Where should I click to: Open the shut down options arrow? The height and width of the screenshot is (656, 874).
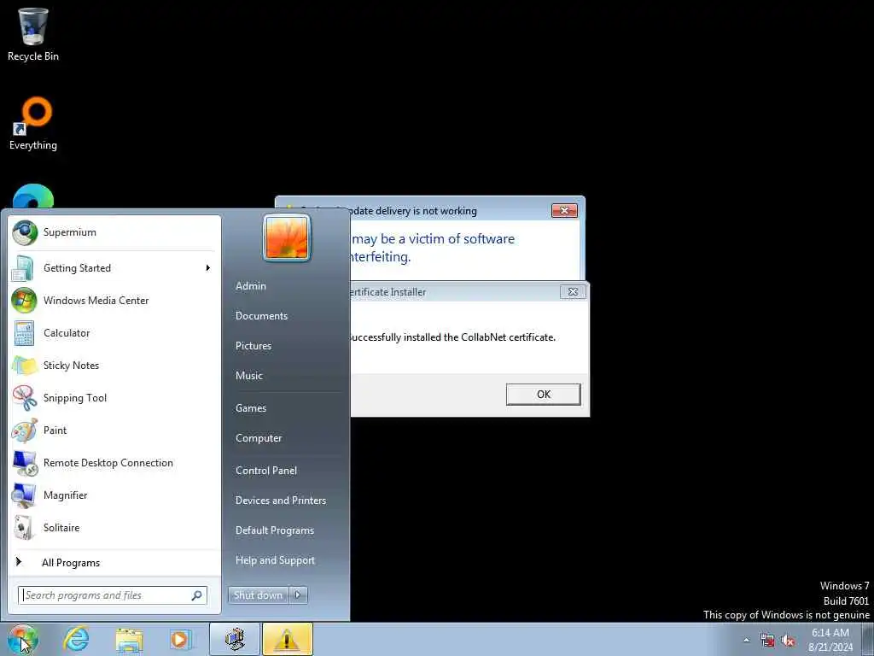point(298,595)
